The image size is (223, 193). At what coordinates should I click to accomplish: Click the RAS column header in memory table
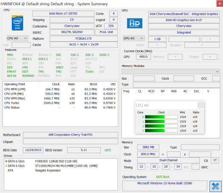pyautogui.click(x=174, y=91)
